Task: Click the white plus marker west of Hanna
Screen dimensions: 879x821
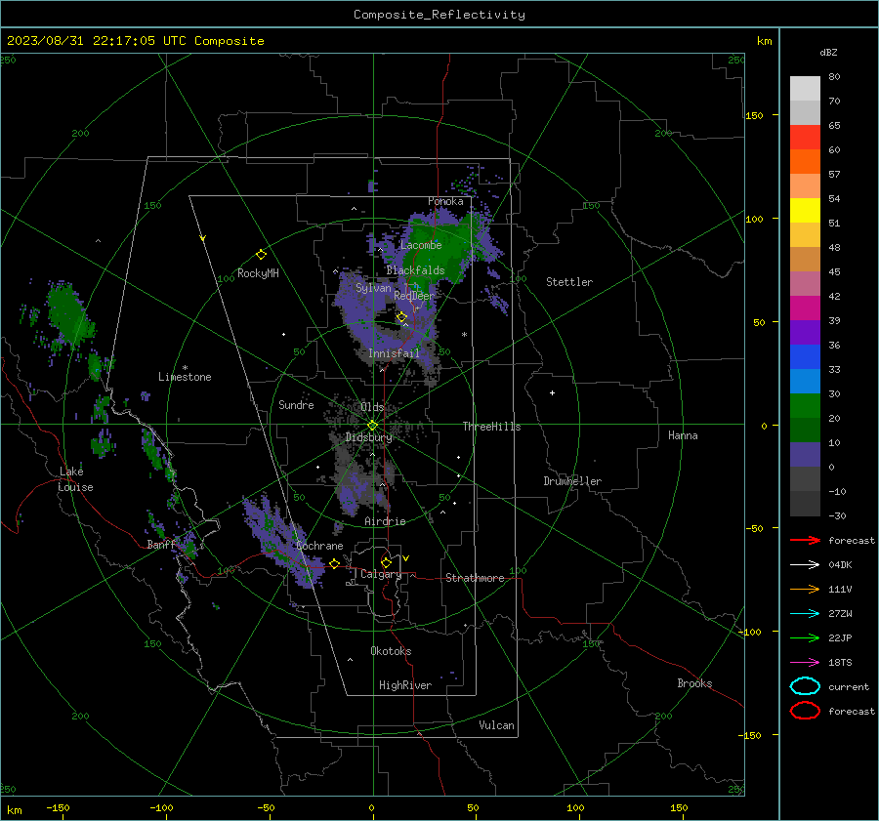Action: (x=552, y=392)
